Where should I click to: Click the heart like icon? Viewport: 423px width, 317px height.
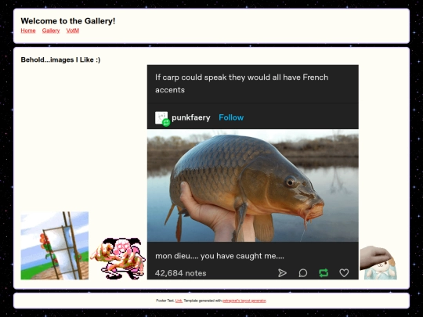click(344, 273)
